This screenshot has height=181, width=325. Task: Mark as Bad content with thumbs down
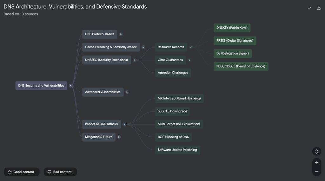60,172
